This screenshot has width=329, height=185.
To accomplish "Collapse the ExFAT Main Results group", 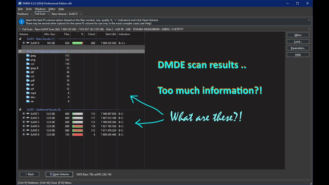I will (20, 39).
